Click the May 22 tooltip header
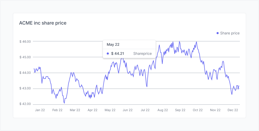The width and height of the screenshot is (259, 131). coord(113,45)
